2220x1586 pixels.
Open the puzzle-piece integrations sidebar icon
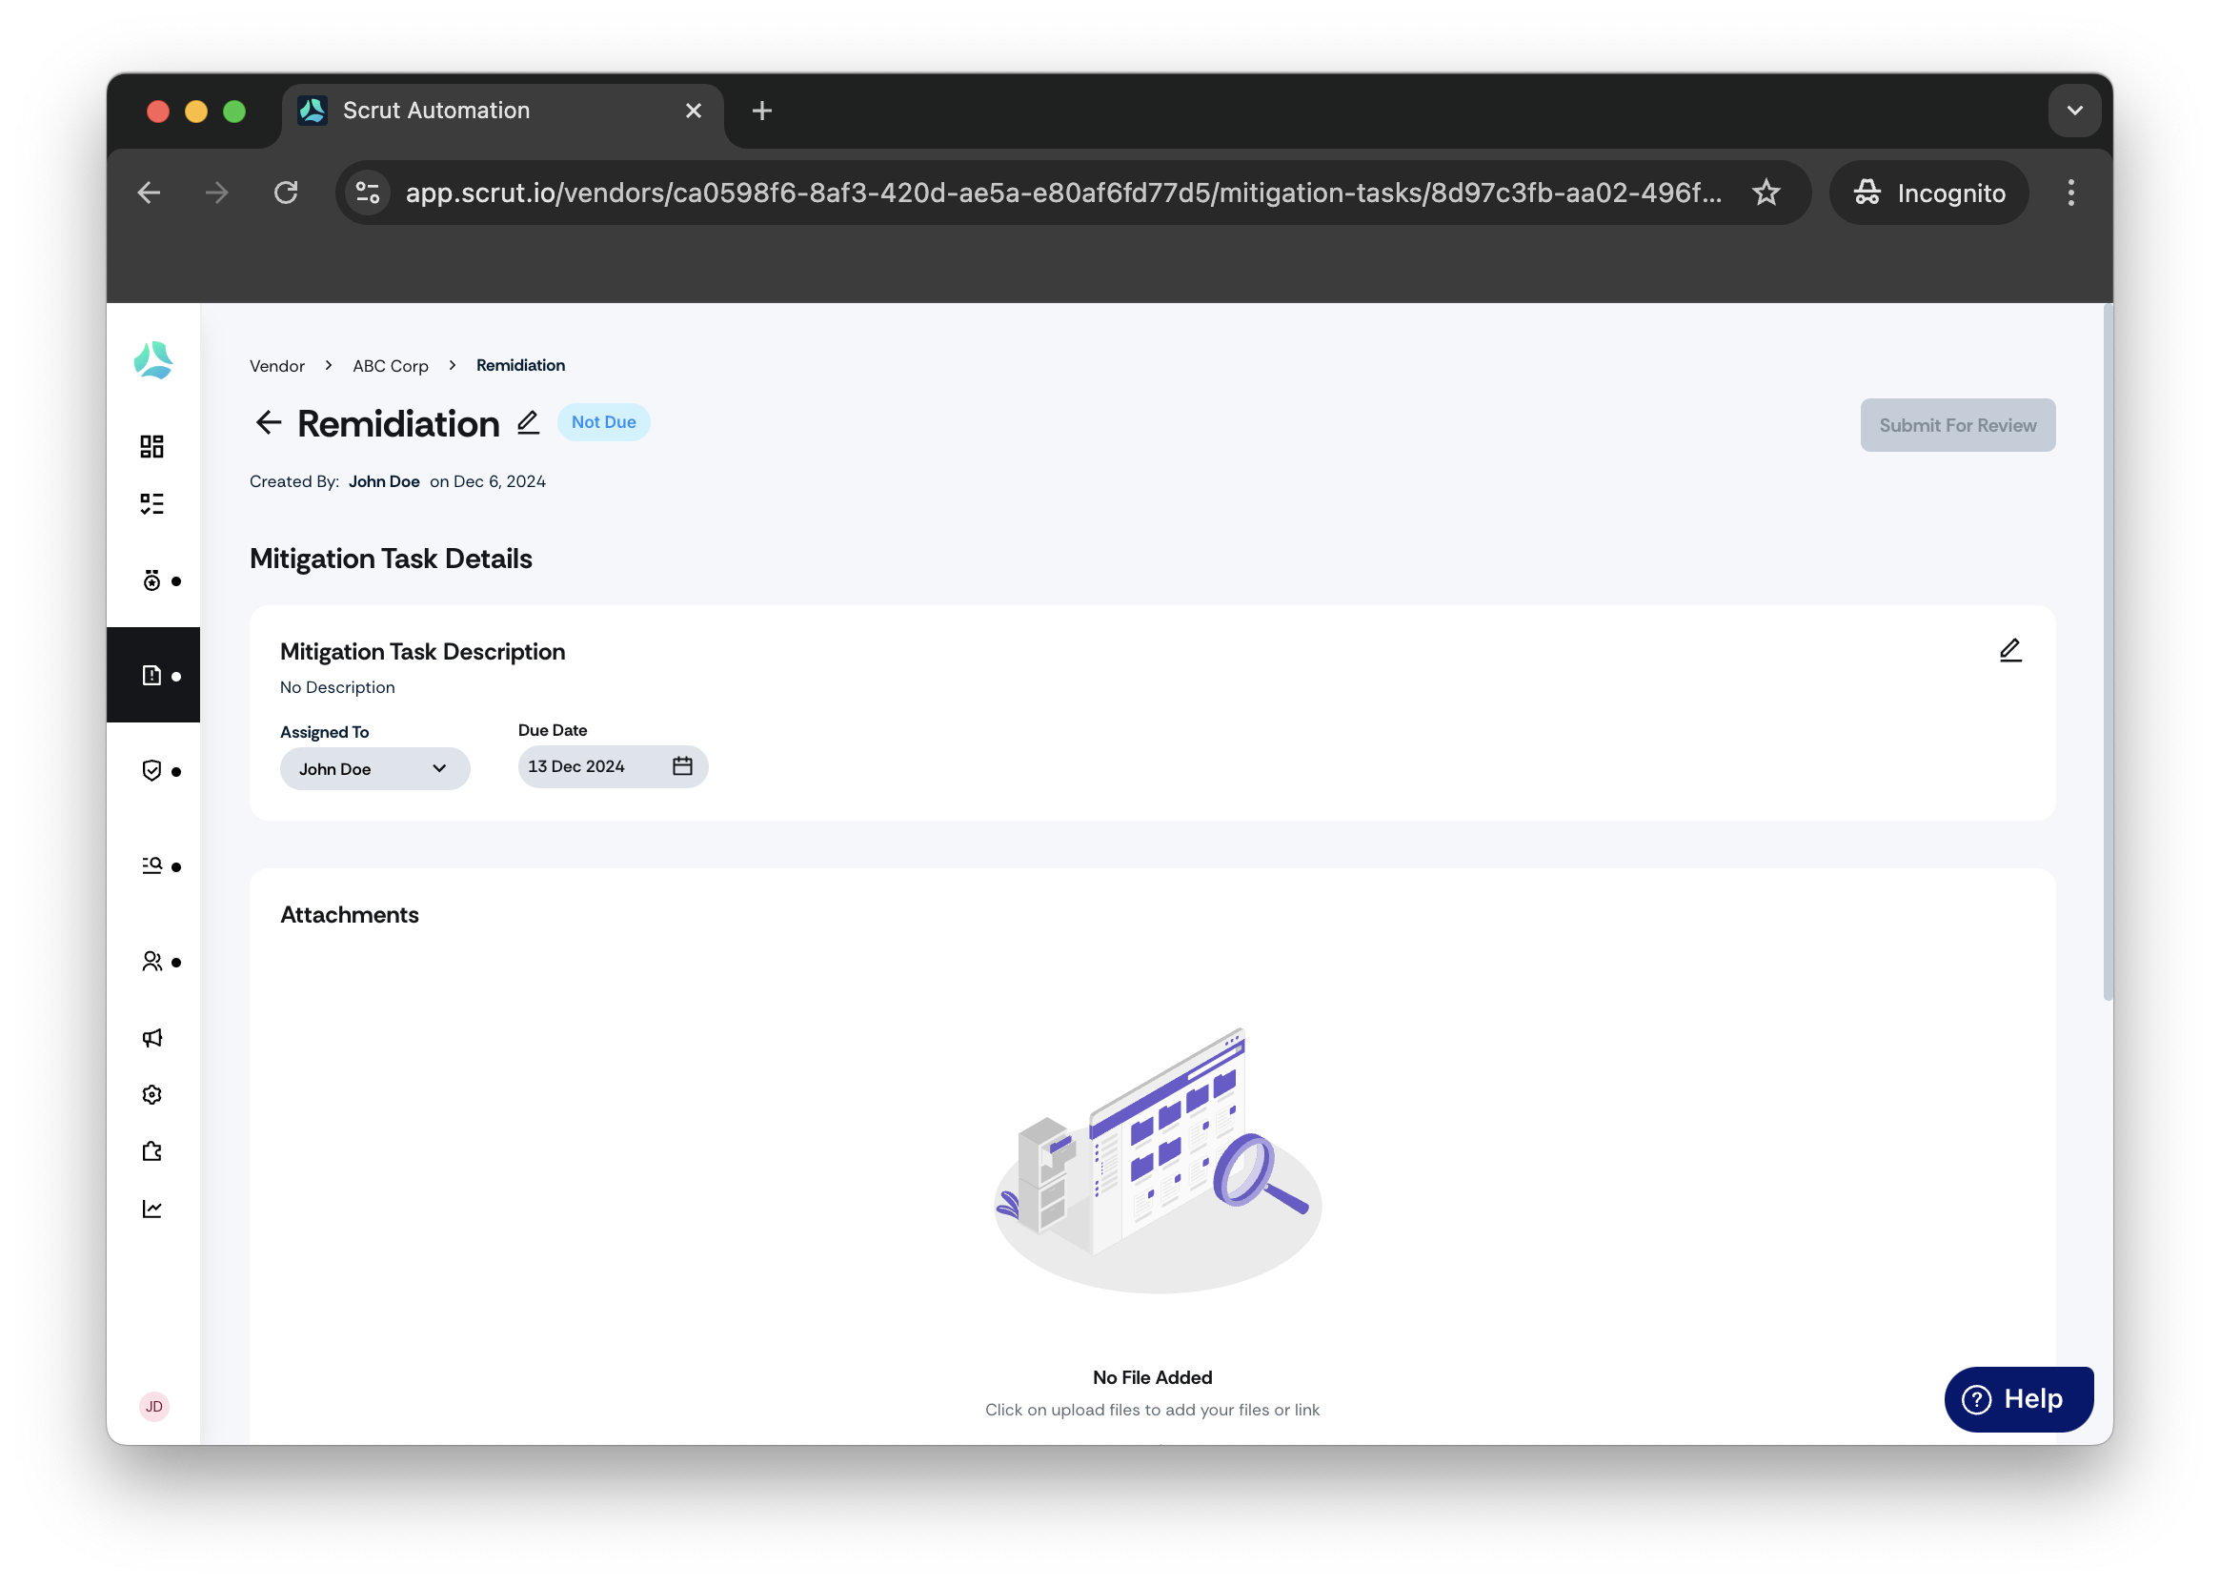coord(151,1151)
